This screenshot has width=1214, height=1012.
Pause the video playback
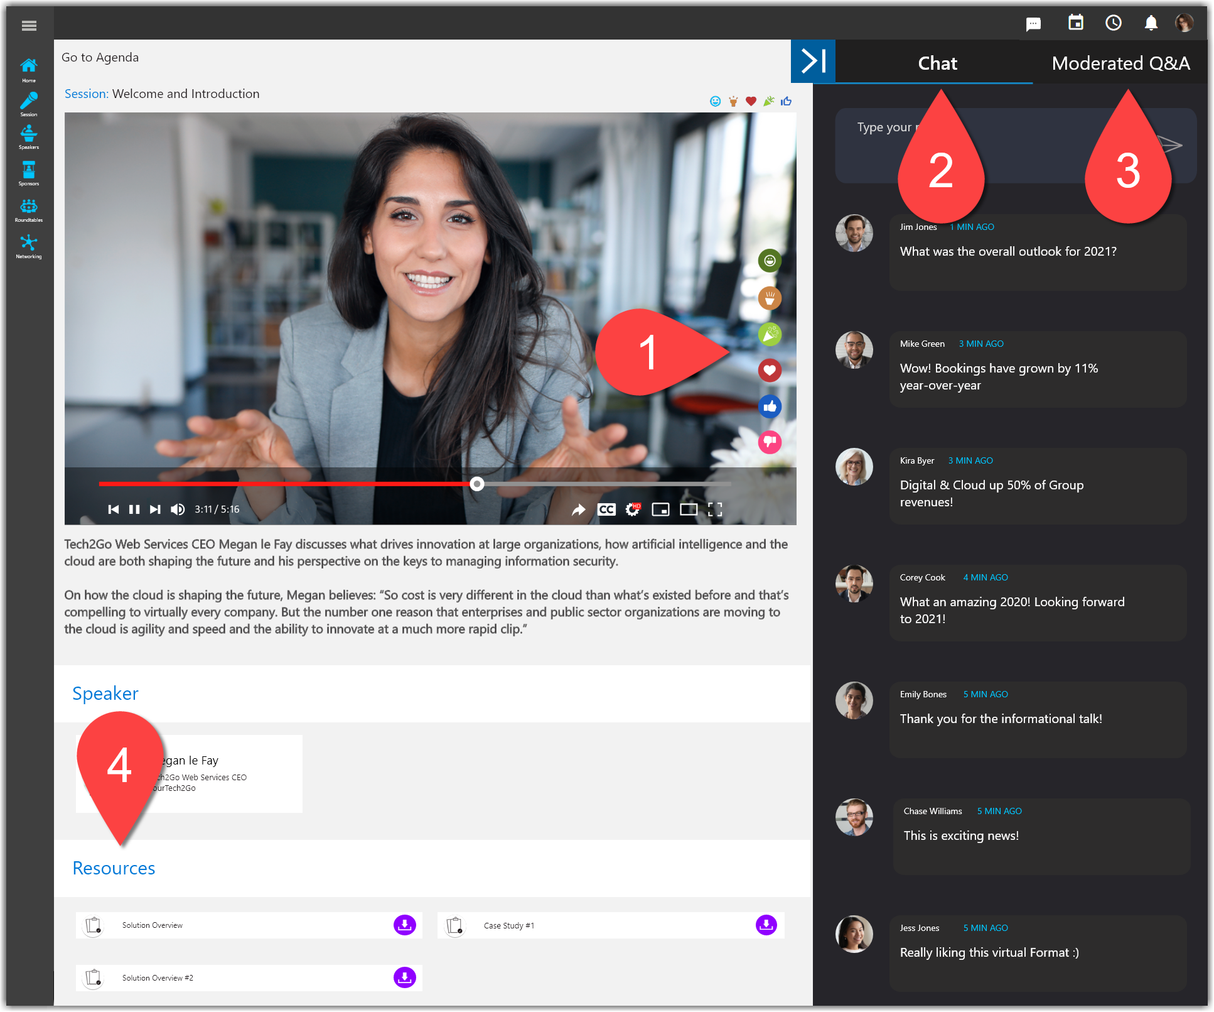134,509
